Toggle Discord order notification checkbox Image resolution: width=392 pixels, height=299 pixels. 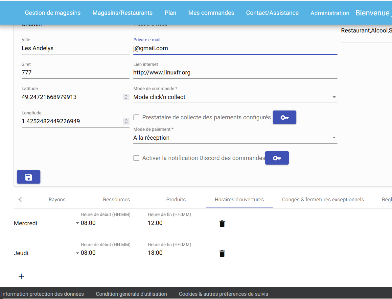click(x=136, y=158)
